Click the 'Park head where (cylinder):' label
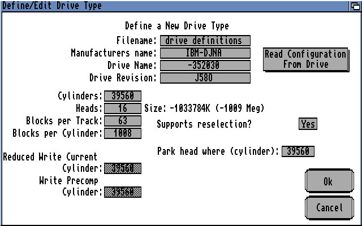 point(218,151)
